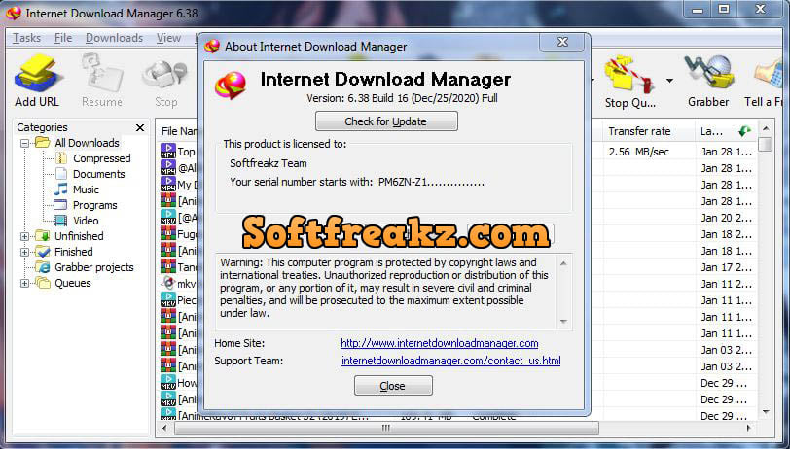Image resolution: width=790 pixels, height=449 pixels.
Task: Click the horizontal scrollbar thumb
Action: coord(386,429)
